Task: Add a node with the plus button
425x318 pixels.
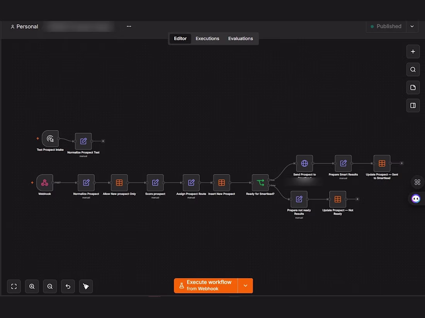Action: coord(413,51)
